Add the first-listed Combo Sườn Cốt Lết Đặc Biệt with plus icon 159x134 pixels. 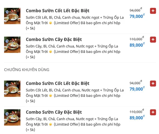153,11
